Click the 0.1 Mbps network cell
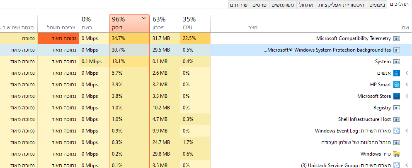The height and width of the screenshot is (168, 412). point(94,62)
